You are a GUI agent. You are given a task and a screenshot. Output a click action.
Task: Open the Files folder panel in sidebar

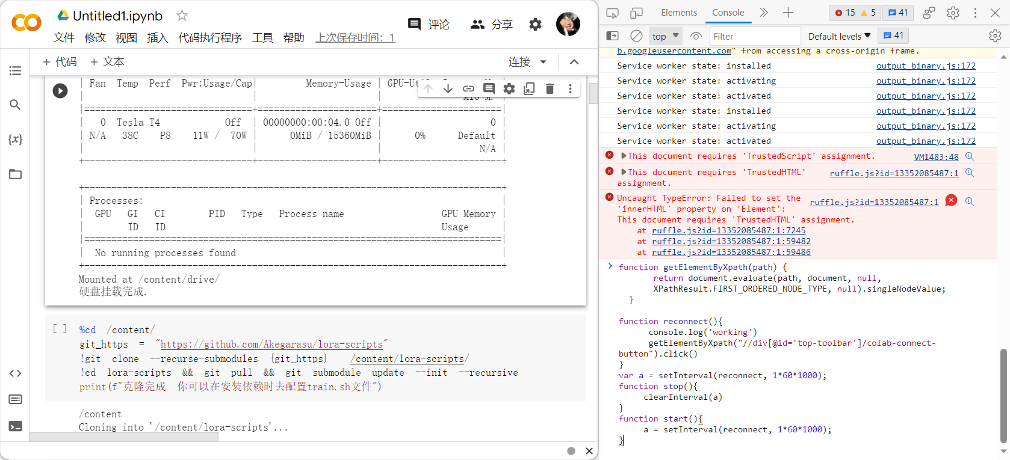[x=15, y=174]
